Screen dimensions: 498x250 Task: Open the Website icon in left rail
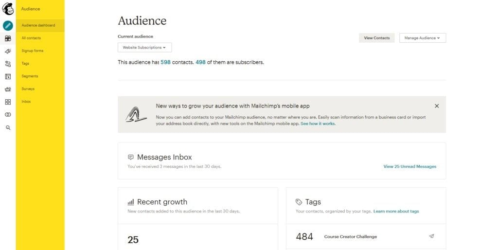8,76
